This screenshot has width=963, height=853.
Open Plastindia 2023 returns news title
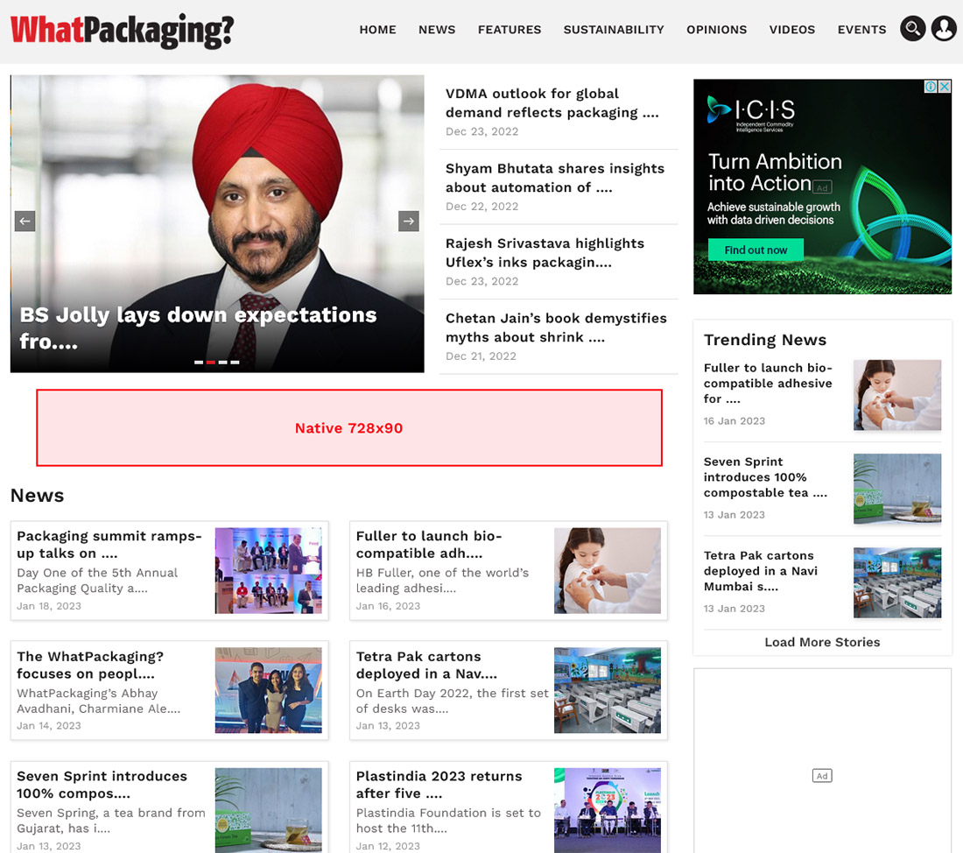point(439,785)
